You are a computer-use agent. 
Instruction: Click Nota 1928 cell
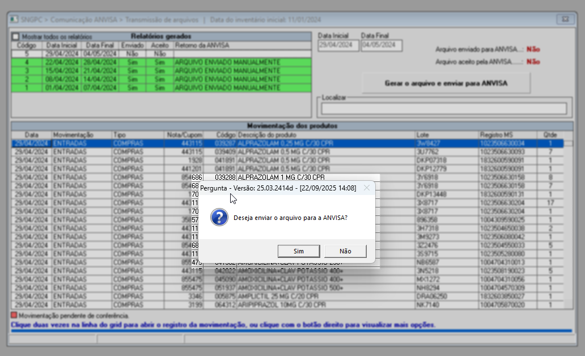[x=184, y=160]
